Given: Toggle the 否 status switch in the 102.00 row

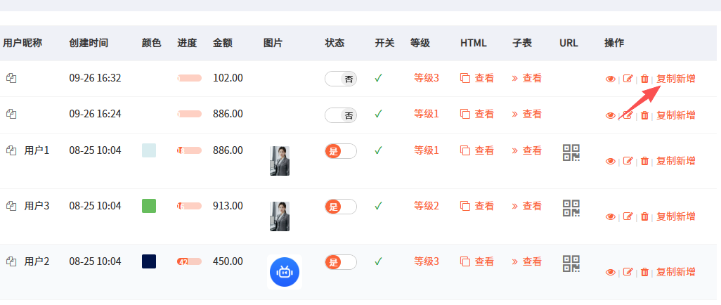Looking at the screenshot, I should 341,79.
